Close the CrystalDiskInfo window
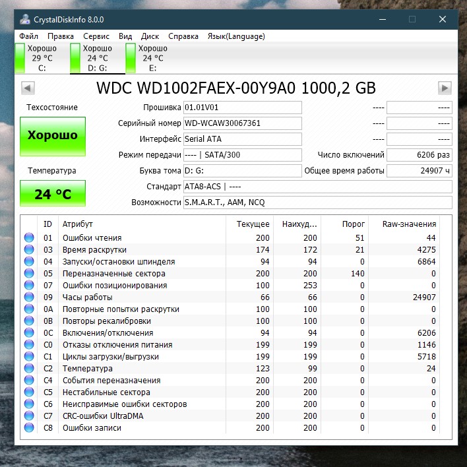The height and width of the screenshot is (467, 467). pyautogui.click(x=443, y=19)
